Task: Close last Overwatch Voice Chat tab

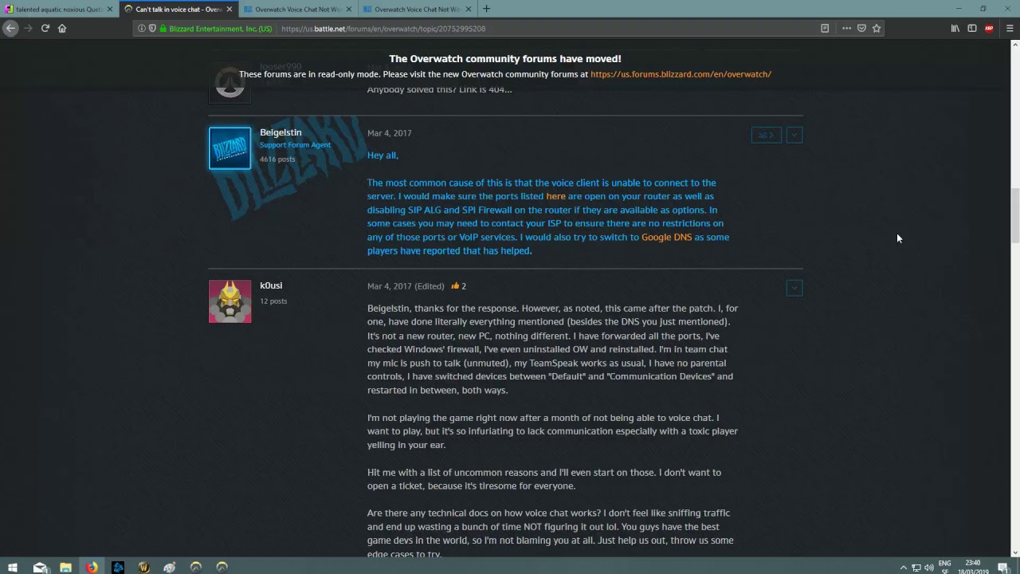Action: click(469, 9)
